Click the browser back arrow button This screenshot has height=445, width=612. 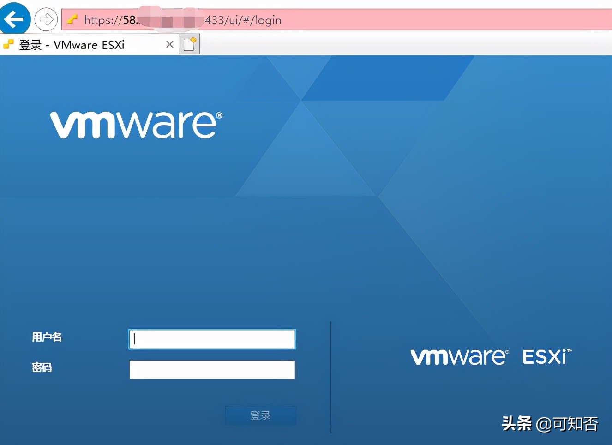click(15, 19)
